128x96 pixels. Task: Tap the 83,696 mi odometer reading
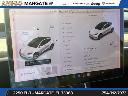87,56
